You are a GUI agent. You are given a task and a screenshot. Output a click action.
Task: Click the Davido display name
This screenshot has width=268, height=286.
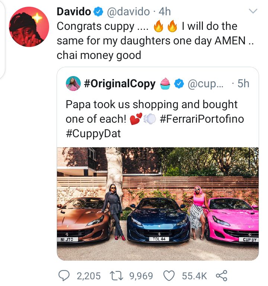coord(74,12)
